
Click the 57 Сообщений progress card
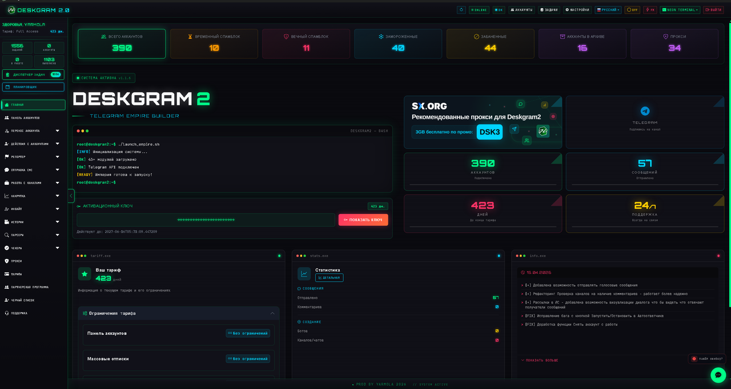point(645,172)
